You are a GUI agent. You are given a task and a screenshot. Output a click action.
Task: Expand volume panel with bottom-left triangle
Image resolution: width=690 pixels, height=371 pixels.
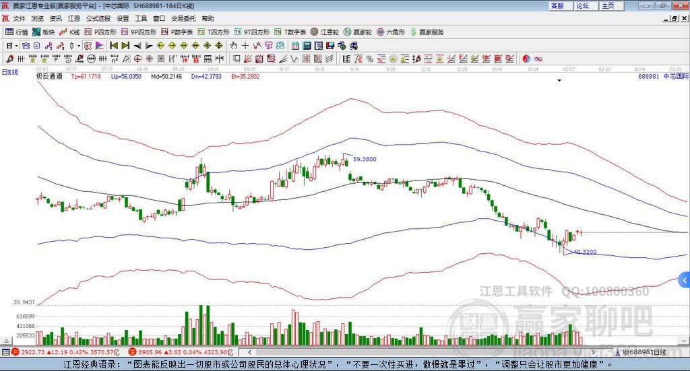7,341
